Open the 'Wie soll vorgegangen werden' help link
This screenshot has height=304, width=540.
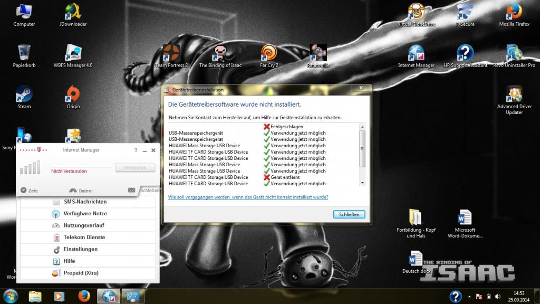coord(248,197)
